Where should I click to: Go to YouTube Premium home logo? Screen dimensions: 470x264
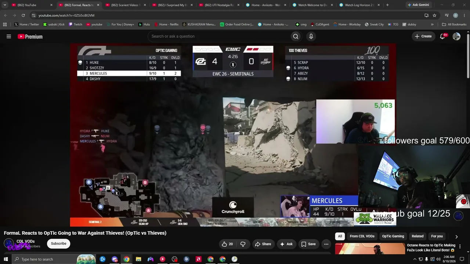coord(30,36)
